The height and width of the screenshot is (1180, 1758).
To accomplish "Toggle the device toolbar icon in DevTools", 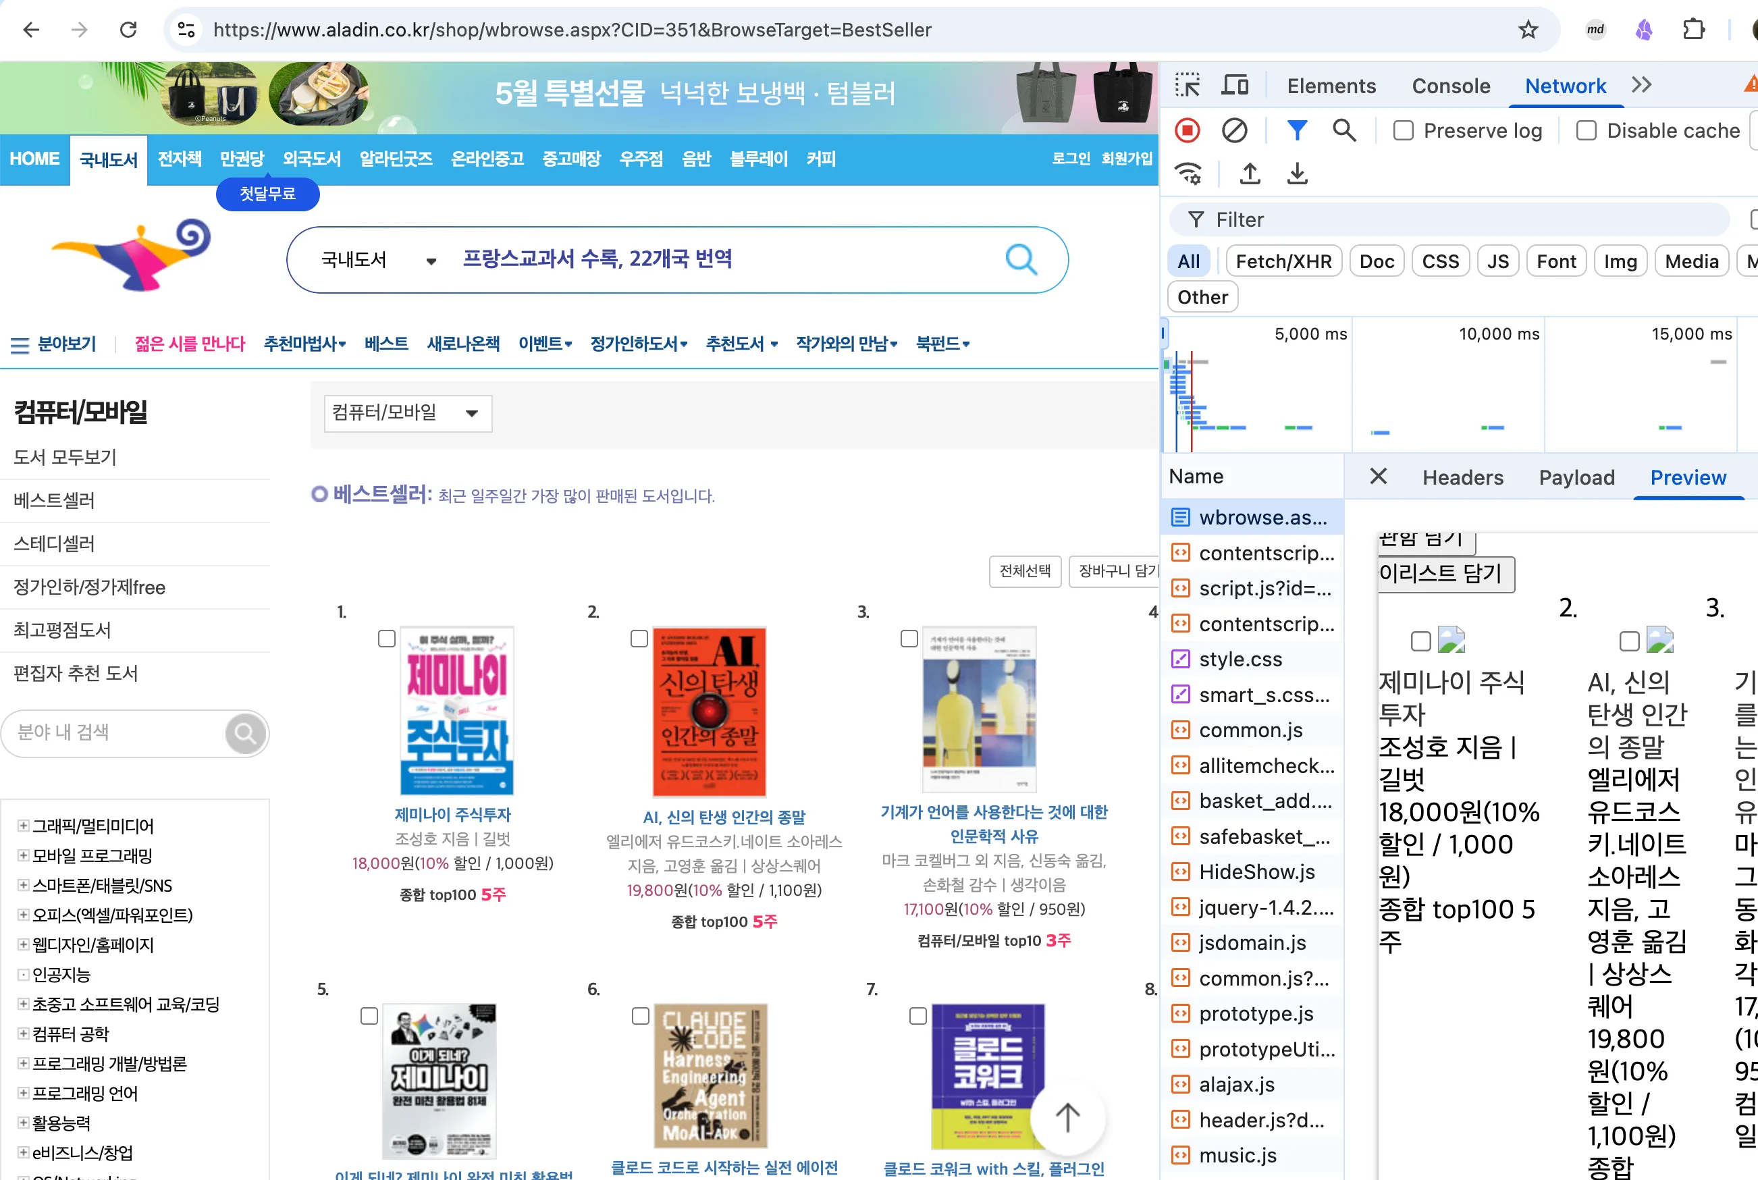I will point(1234,86).
